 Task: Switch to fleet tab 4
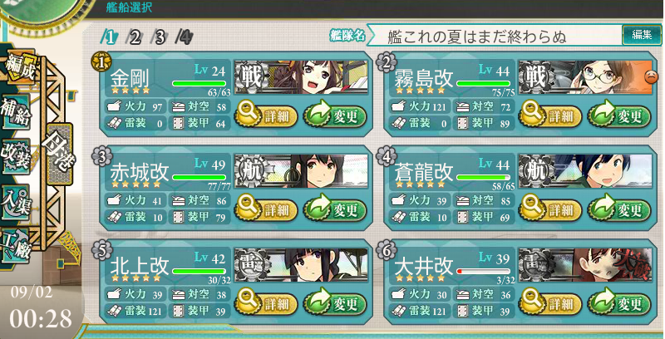pyautogui.click(x=184, y=37)
